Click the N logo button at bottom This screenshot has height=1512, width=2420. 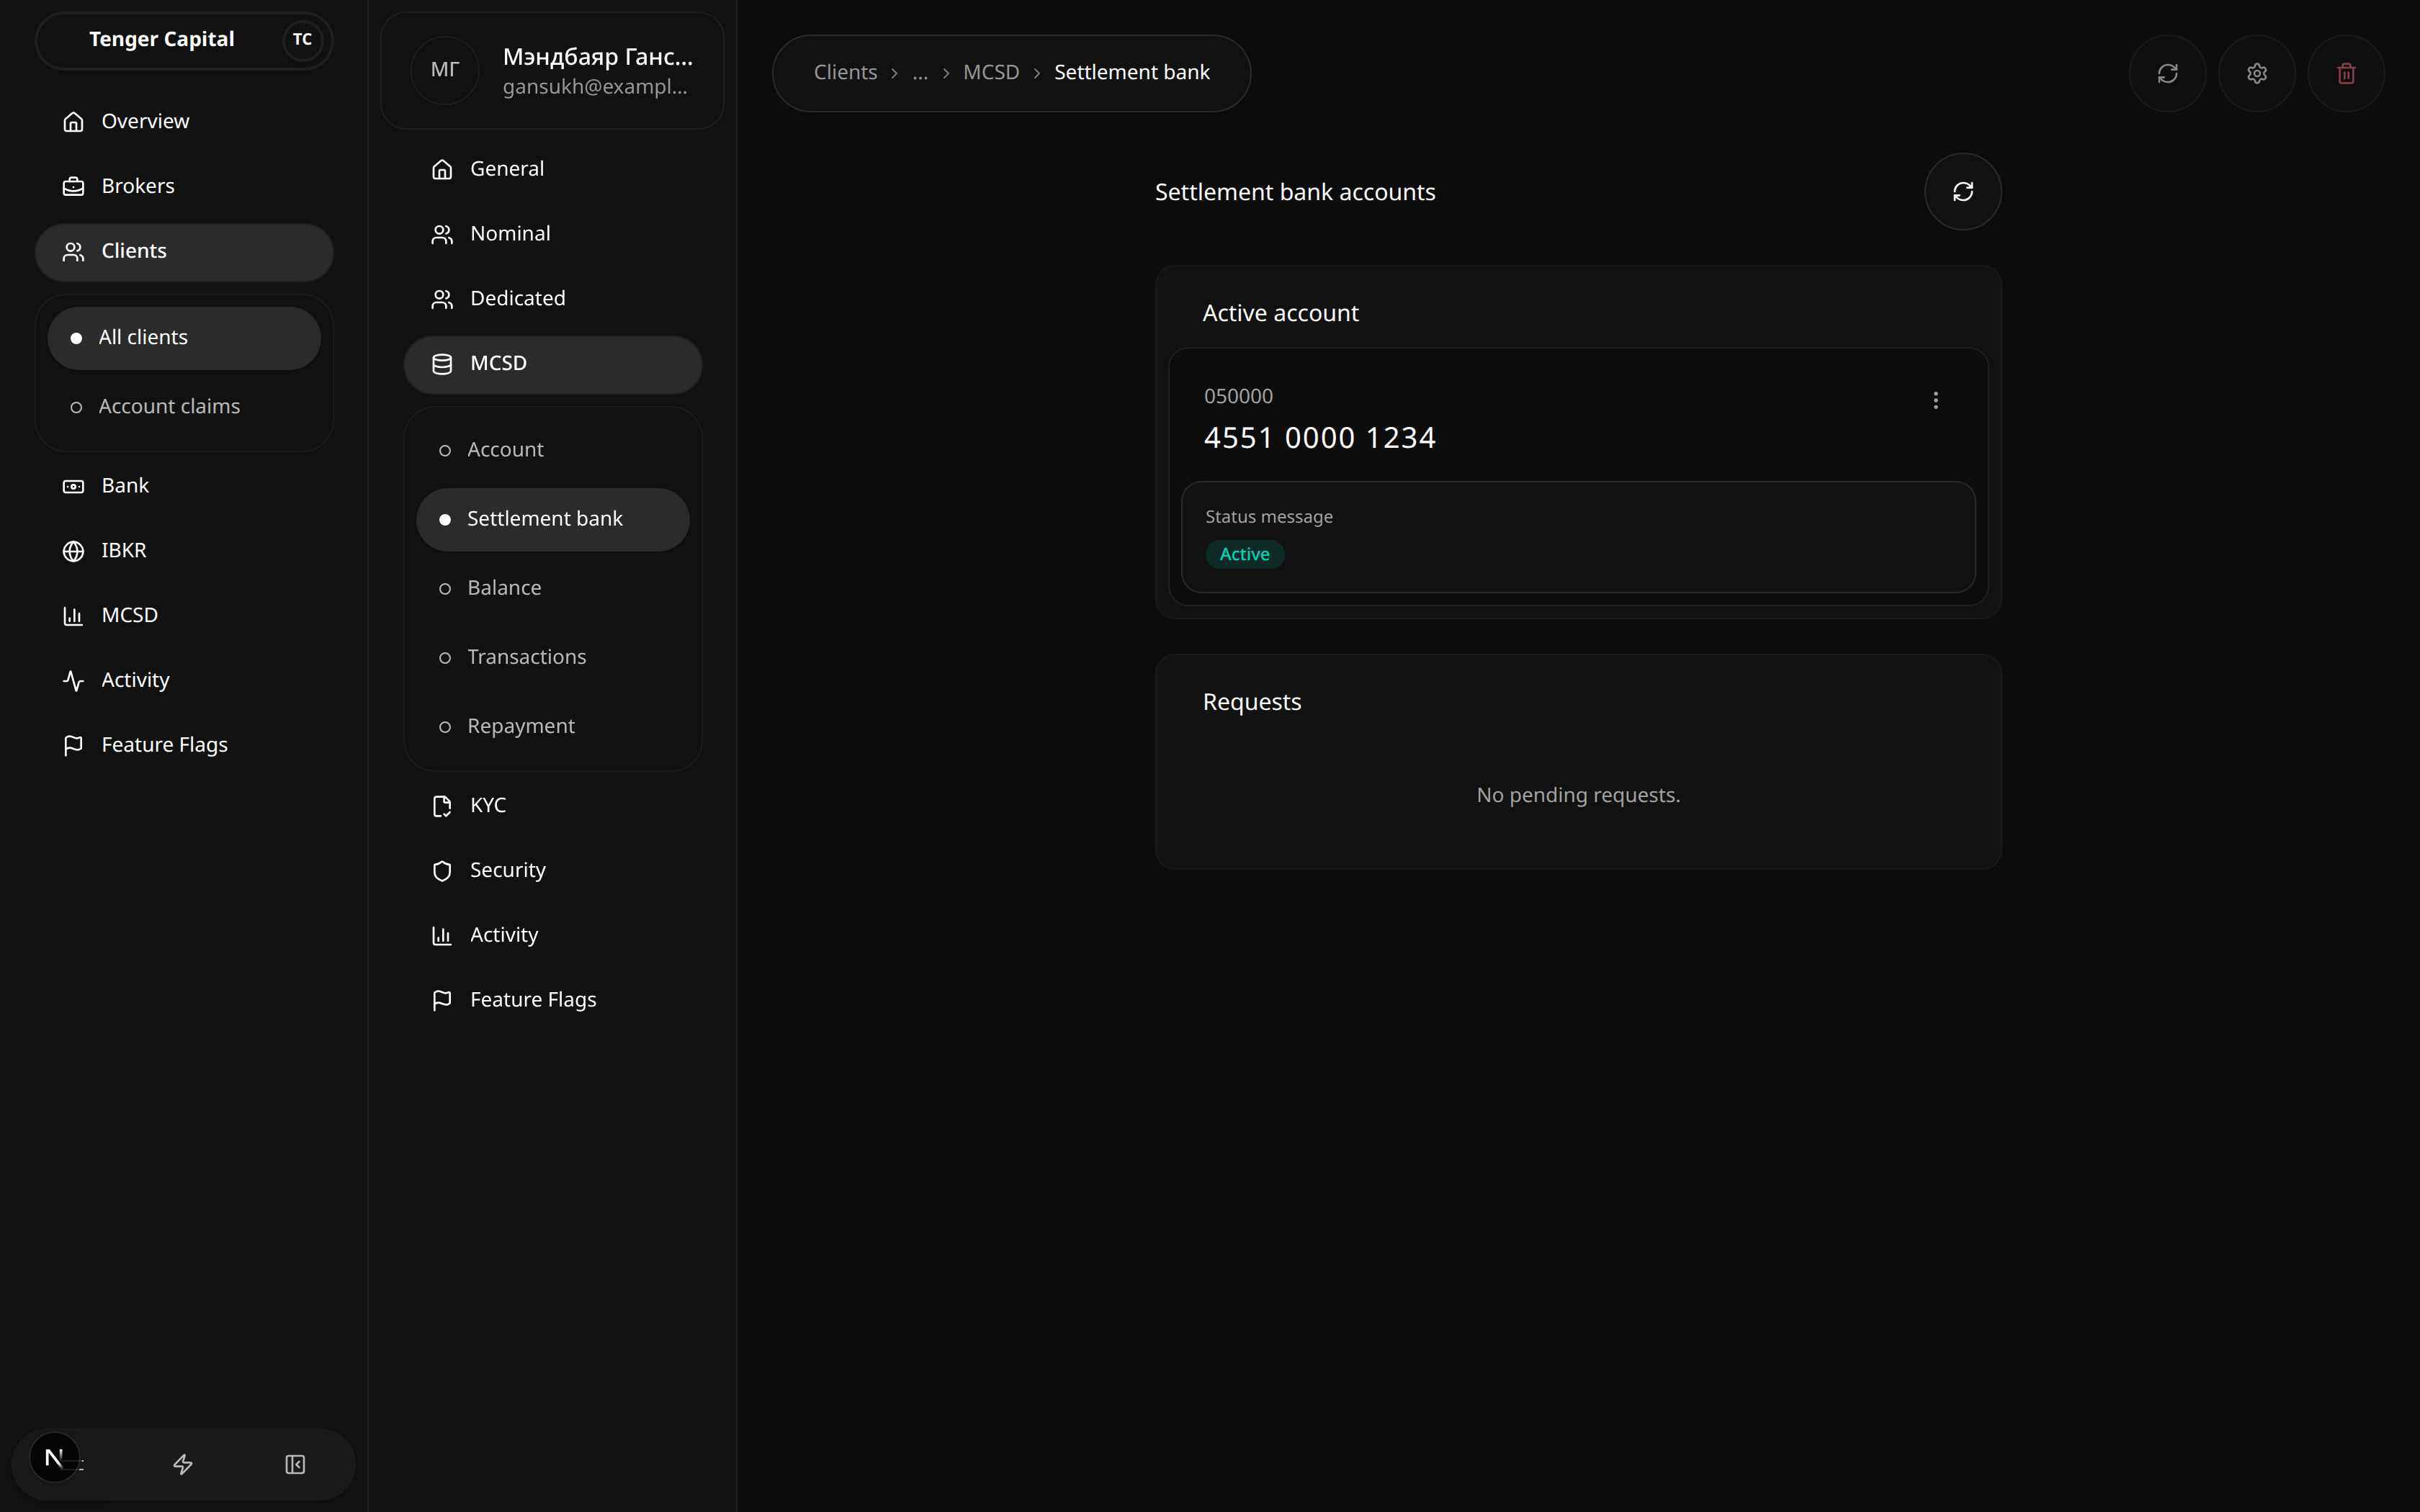click(x=54, y=1458)
